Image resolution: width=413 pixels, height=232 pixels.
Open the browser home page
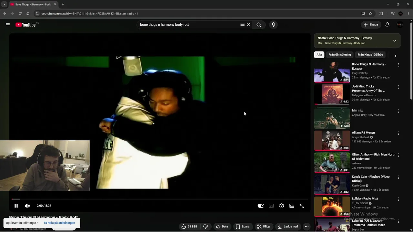pyautogui.click(x=28, y=14)
